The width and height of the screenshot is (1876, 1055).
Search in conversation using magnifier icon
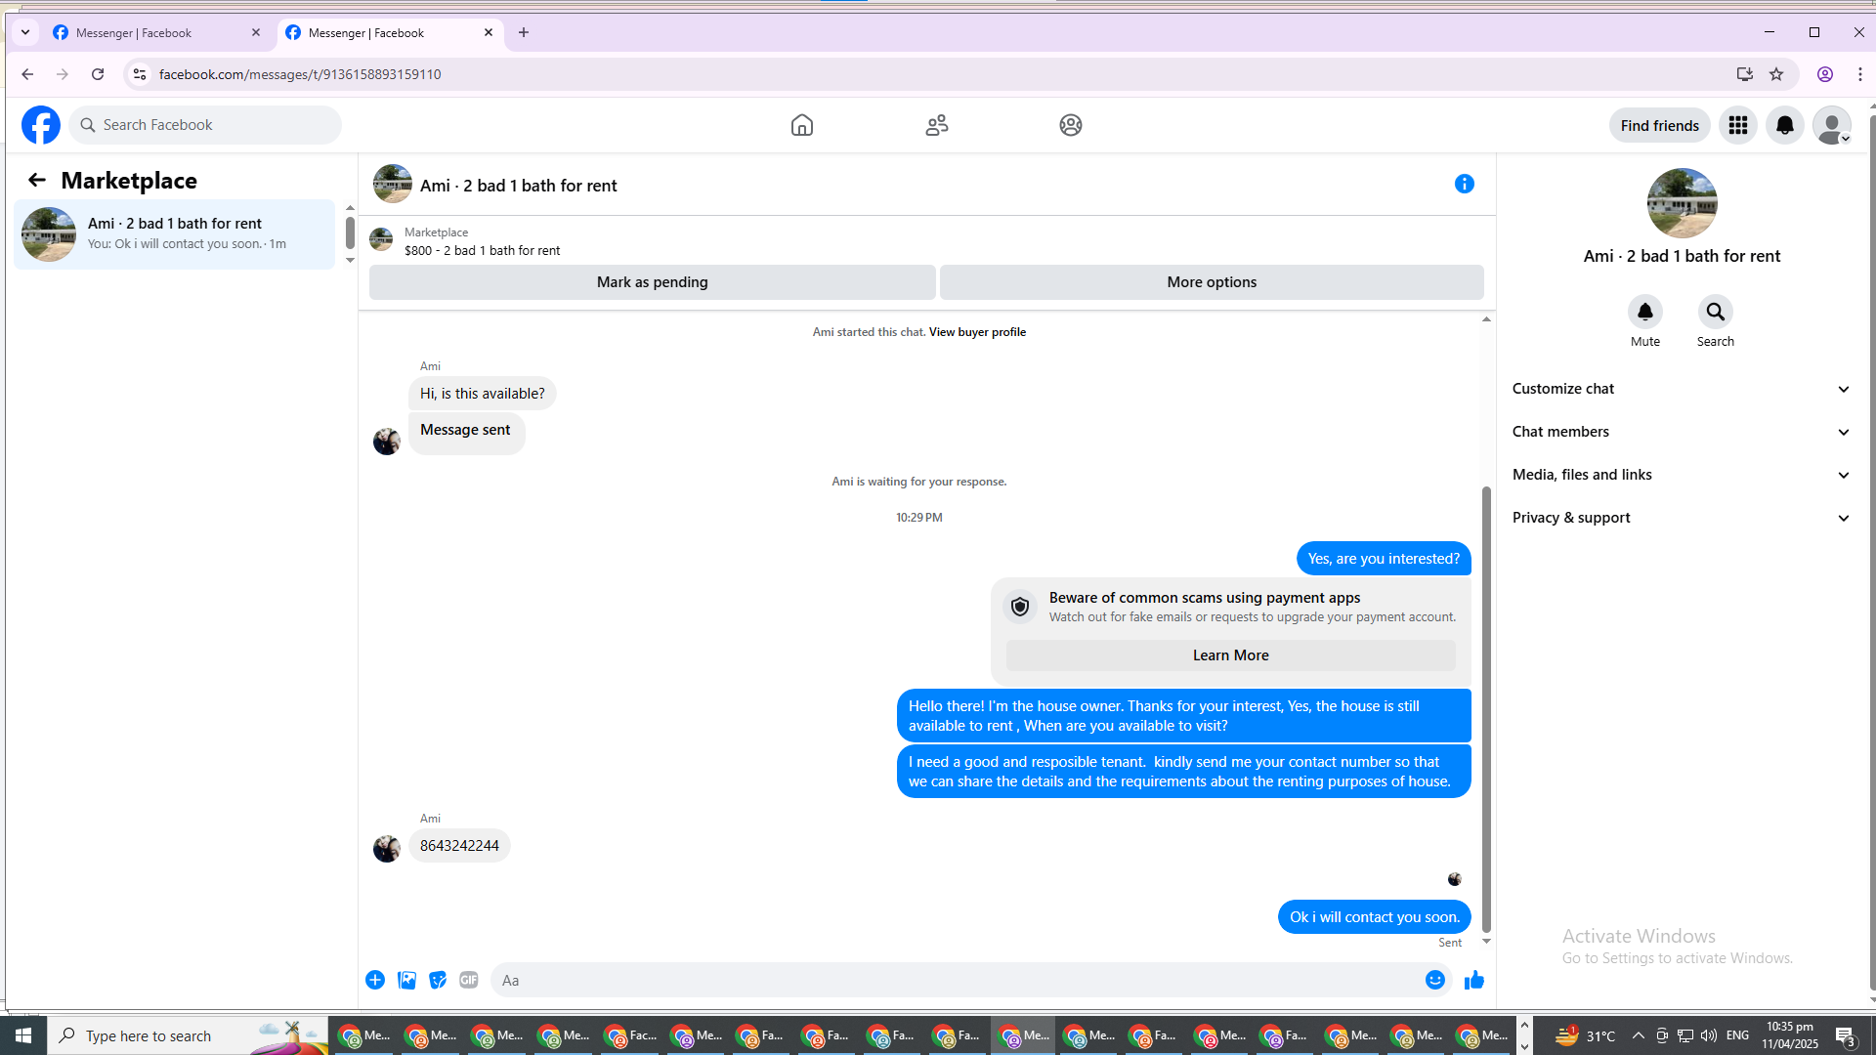click(x=1716, y=312)
